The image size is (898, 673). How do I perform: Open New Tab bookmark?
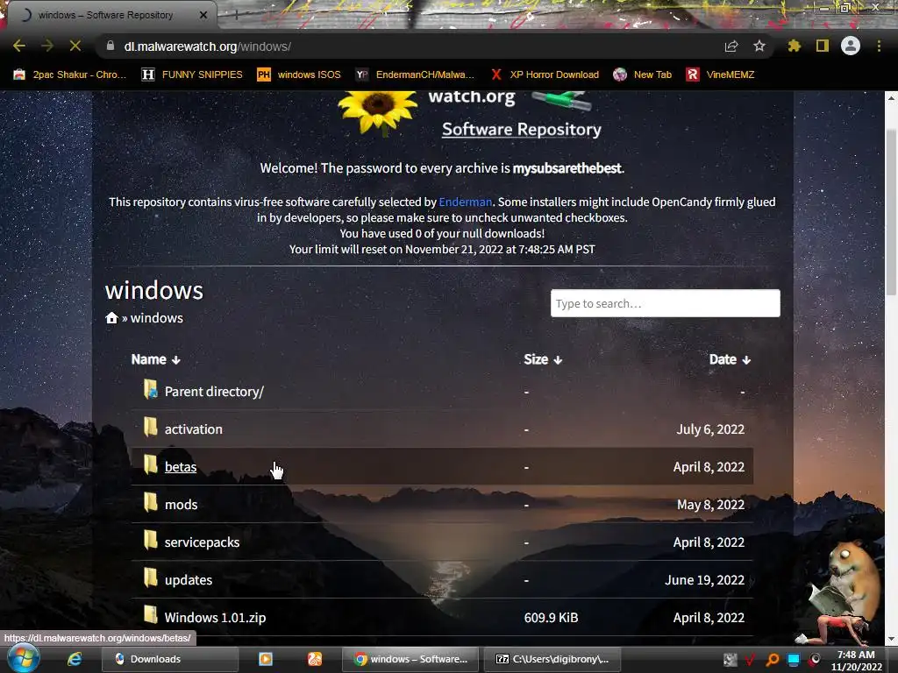coord(642,74)
